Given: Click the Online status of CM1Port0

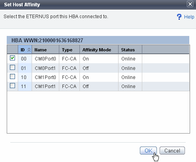Looking at the screenshot, I should pyautogui.click(x=128, y=77).
